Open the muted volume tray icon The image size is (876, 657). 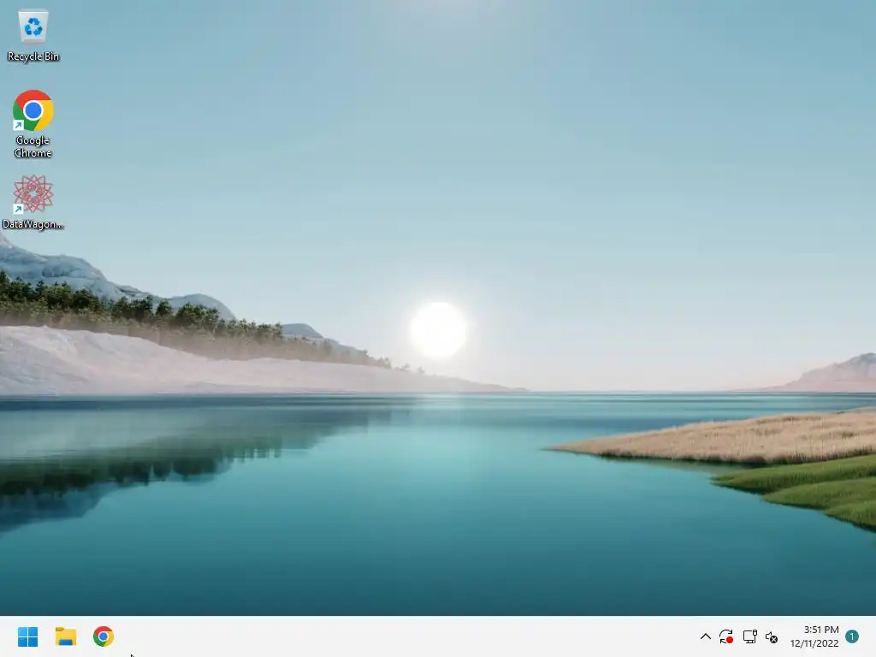772,636
